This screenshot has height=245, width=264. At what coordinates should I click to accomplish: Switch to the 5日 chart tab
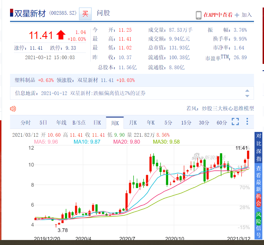[x=43, y=123]
